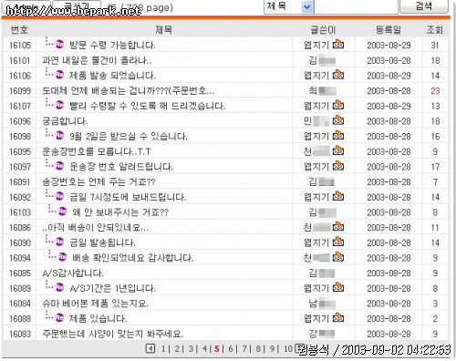The image size is (456, 361).
Task: Go to page 7 in pagination
Action: click(244, 349)
